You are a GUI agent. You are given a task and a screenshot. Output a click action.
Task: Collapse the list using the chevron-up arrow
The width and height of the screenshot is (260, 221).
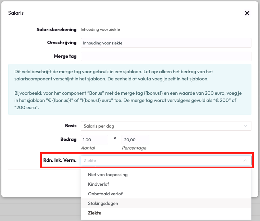(x=245, y=160)
